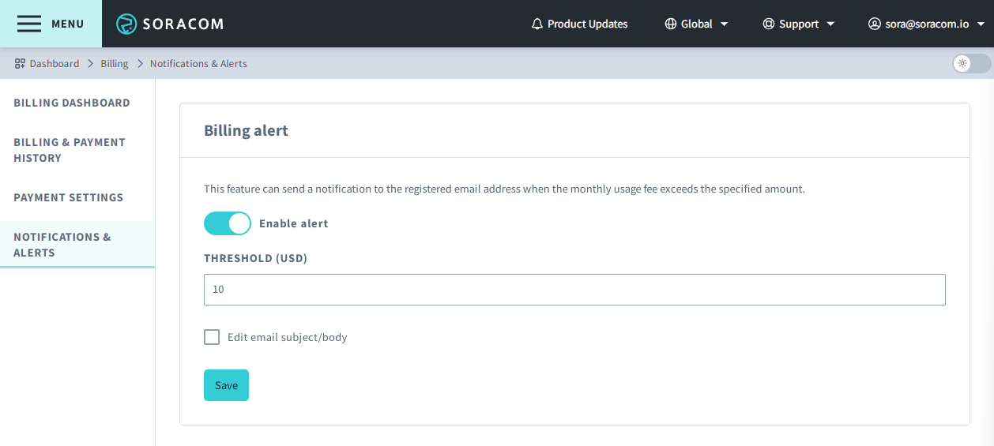Click the Global globe icon
Image resolution: width=994 pixels, height=446 pixels.
tap(671, 24)
